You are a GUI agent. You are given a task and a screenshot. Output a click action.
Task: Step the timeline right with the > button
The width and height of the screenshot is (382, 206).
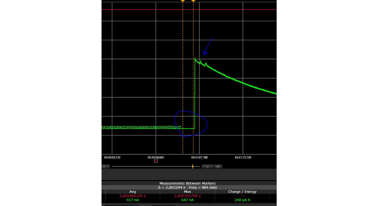208,167
